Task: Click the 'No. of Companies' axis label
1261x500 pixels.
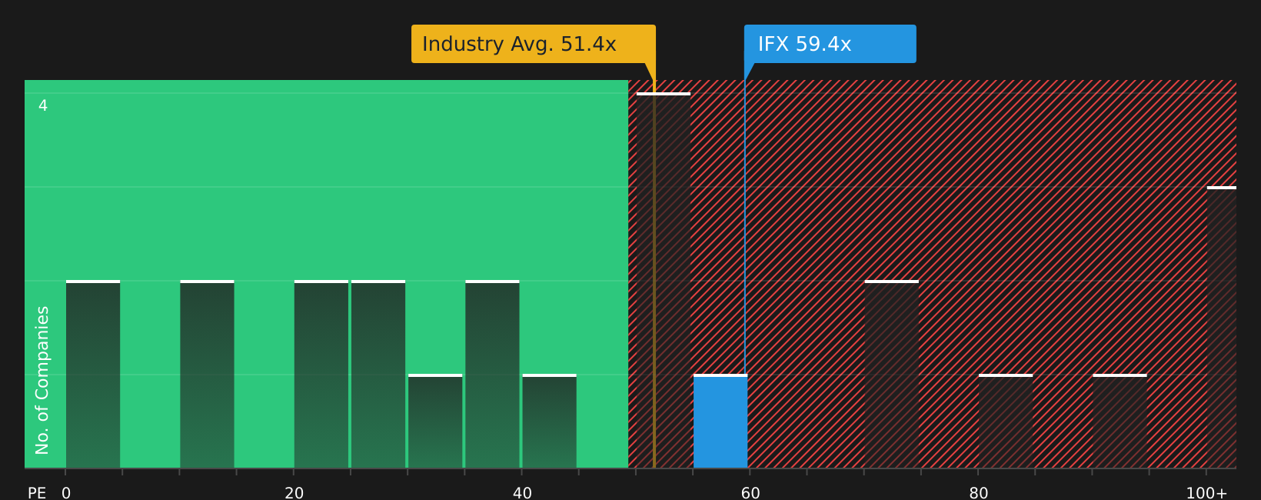Action: [x=42, y=380]
